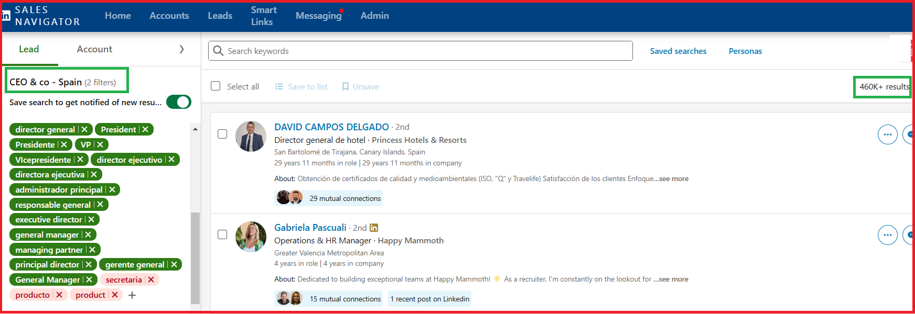Open more options for David Campos Delgado

click(887, 134)
